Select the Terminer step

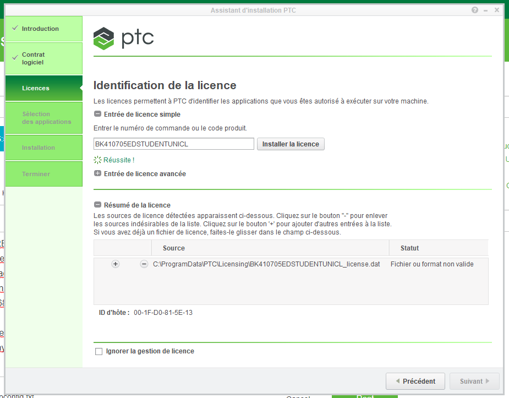click(44, 174)
